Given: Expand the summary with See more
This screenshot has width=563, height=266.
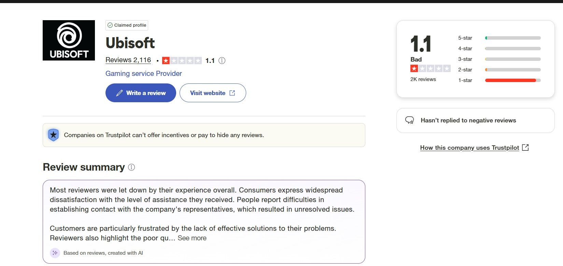Looking at the screenshot, I should tap(192, 238).
